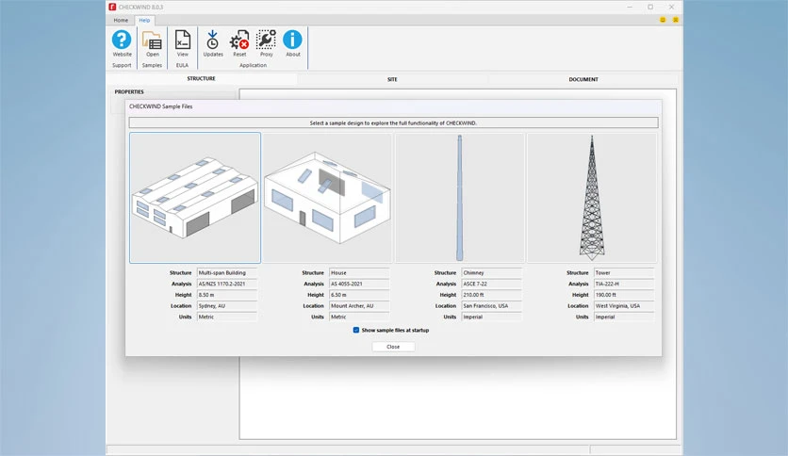This screenshot has height=456, width=788.
Task: Select the Chimney sample thumbnail
Action: pyautogui.click(x=459, y=198)
